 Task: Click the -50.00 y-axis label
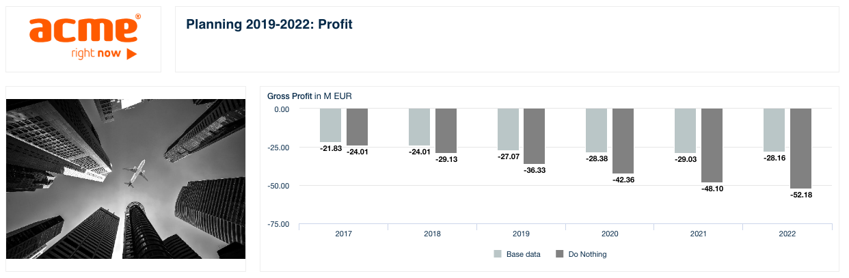282,186
